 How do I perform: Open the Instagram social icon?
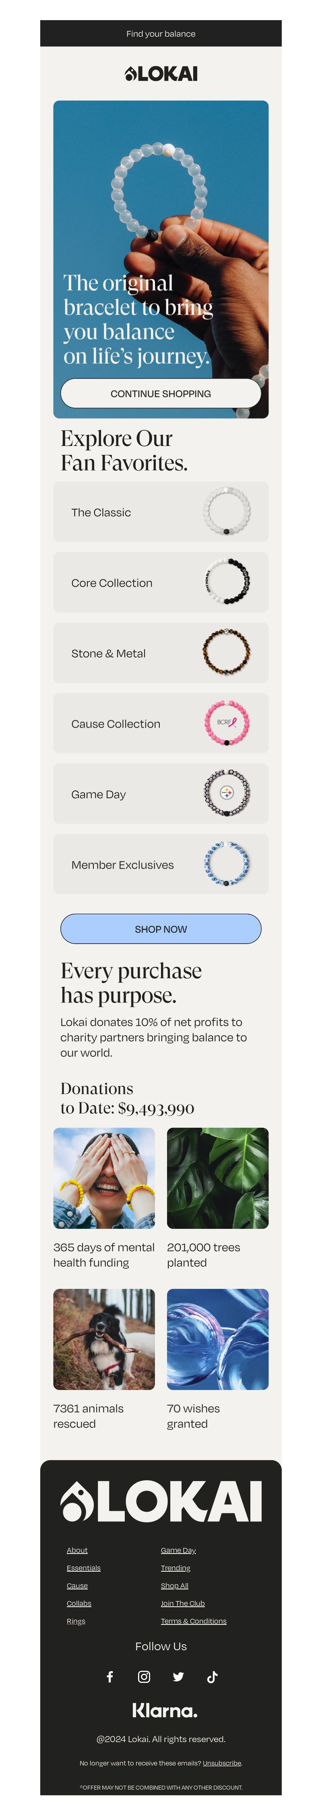144,1677
